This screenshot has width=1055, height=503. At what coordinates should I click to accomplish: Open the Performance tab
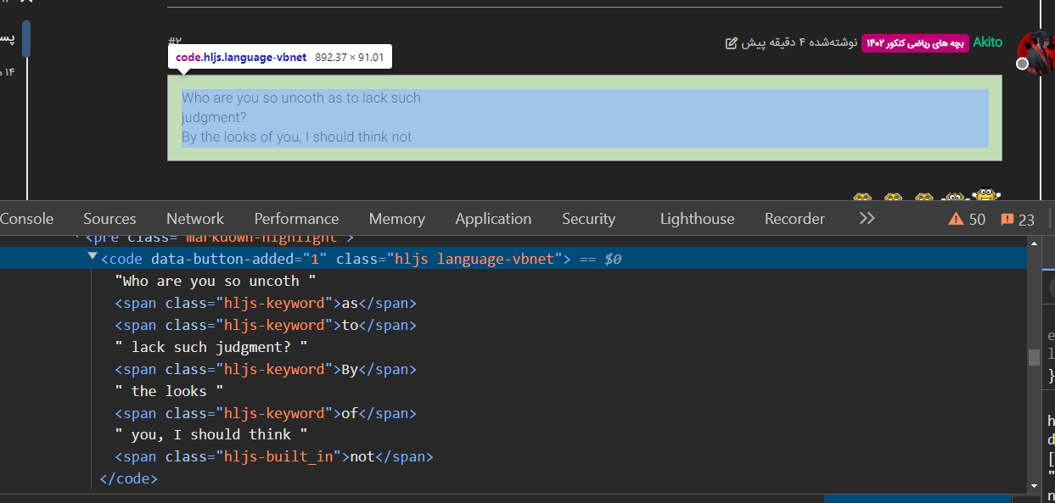point(296,219)
